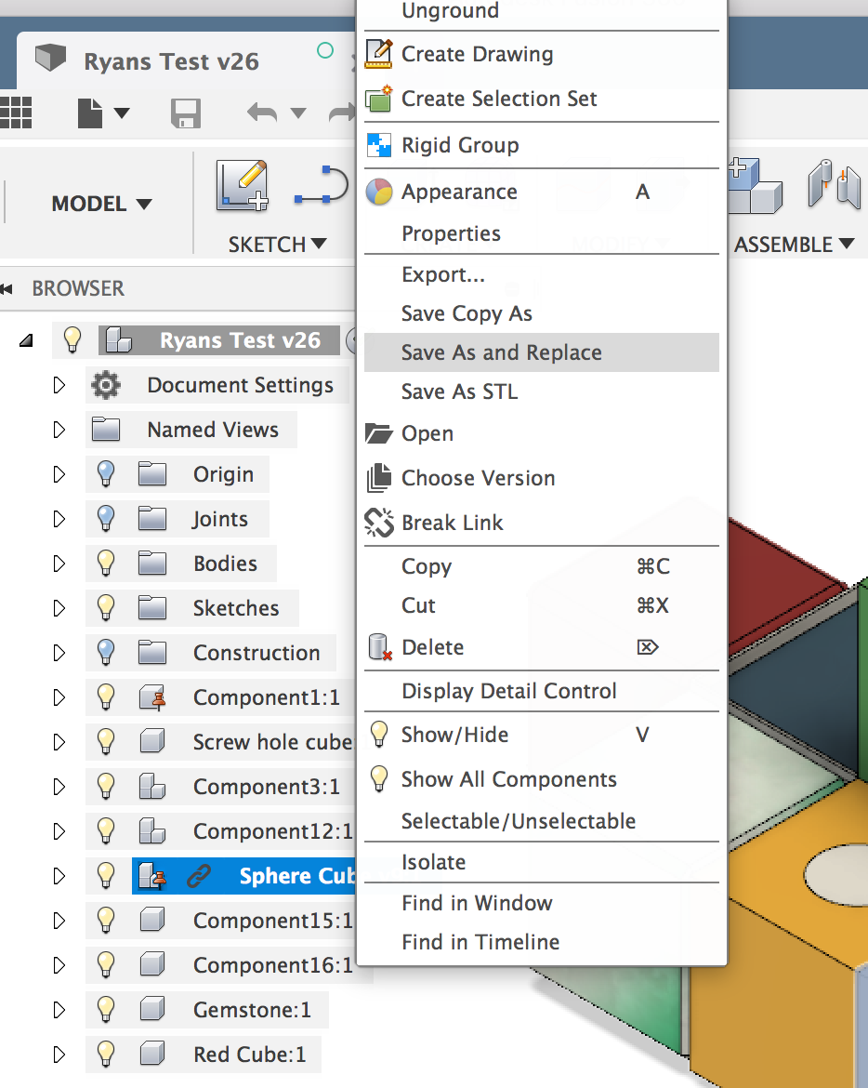Open the ASSEMBLE menu dropdown

point(794,245)
